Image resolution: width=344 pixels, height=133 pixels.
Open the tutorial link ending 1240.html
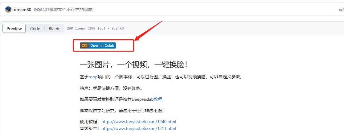[x=139, y=122]
